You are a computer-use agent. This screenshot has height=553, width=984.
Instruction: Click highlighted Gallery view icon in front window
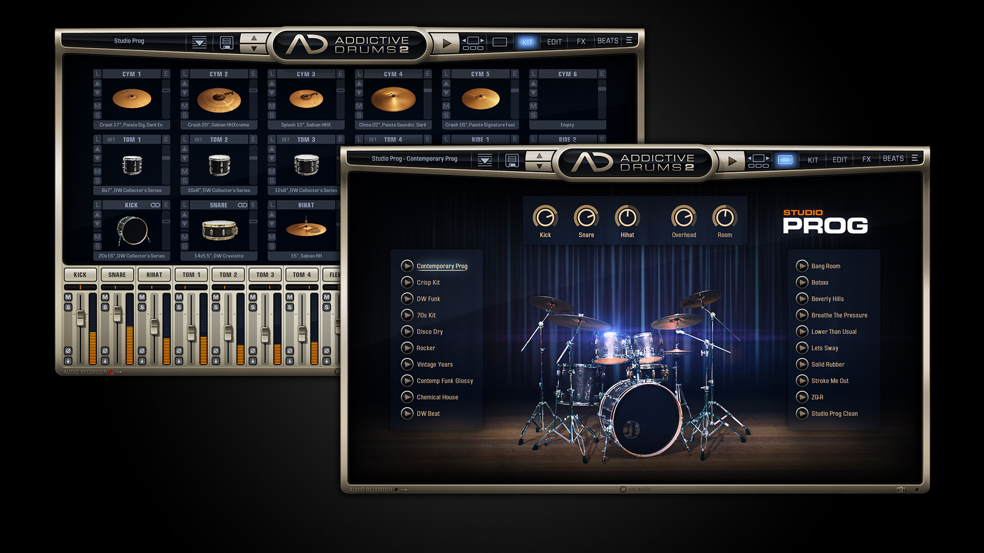tap(785, 160)
